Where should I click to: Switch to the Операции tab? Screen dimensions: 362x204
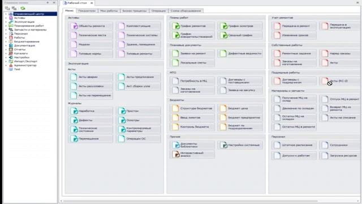(159, 11)
